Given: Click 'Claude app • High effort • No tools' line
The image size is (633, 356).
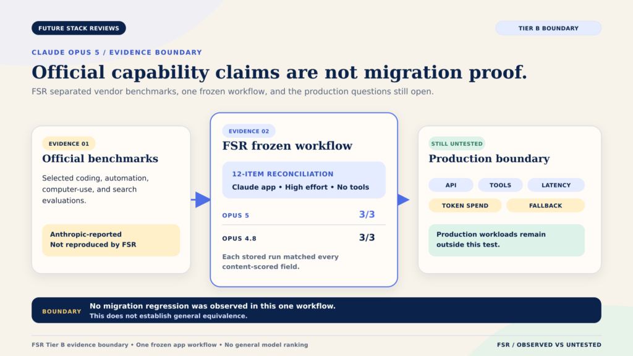Looking at the screenshot, I should pos(300,187).
